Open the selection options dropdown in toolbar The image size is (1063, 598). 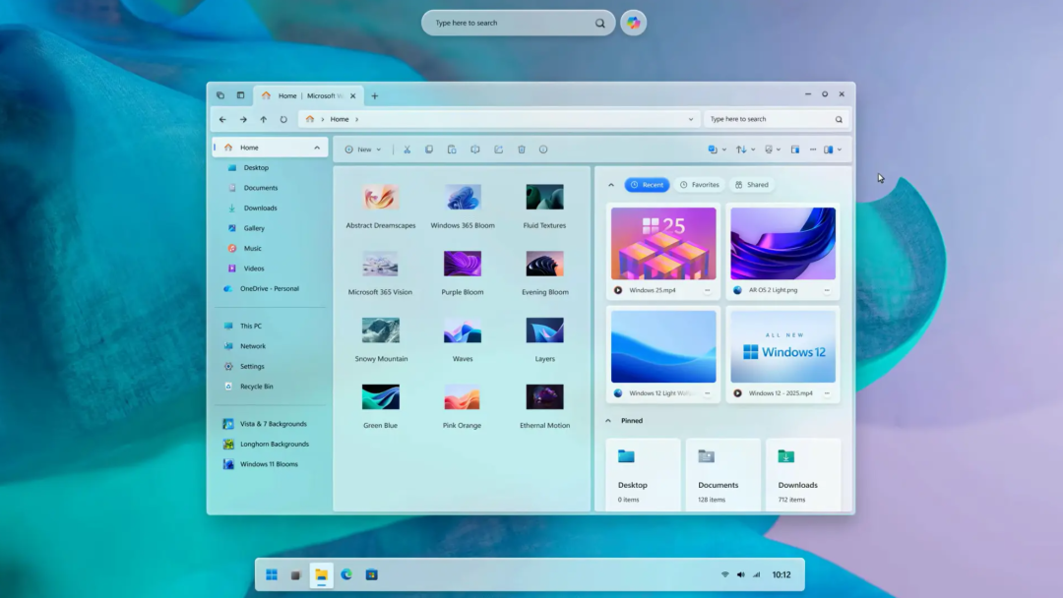pos(717,149)
